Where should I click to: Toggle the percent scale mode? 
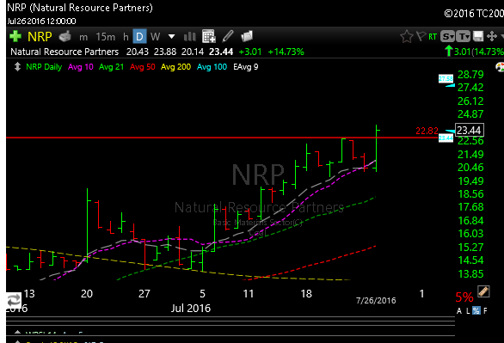[476, 310]
